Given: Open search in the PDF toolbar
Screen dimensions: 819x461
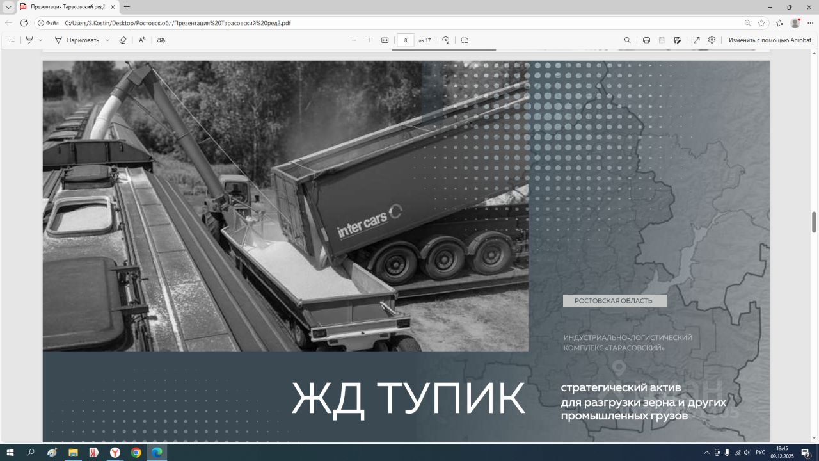Looking at the screenshot, I should (x=628, y=40).
